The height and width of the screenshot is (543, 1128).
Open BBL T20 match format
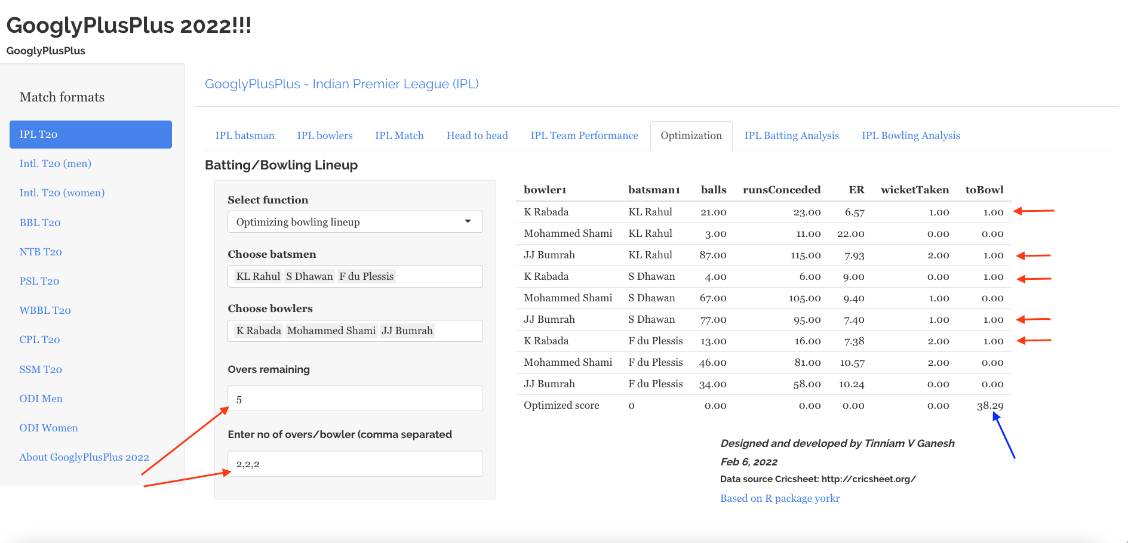(40, 223)
